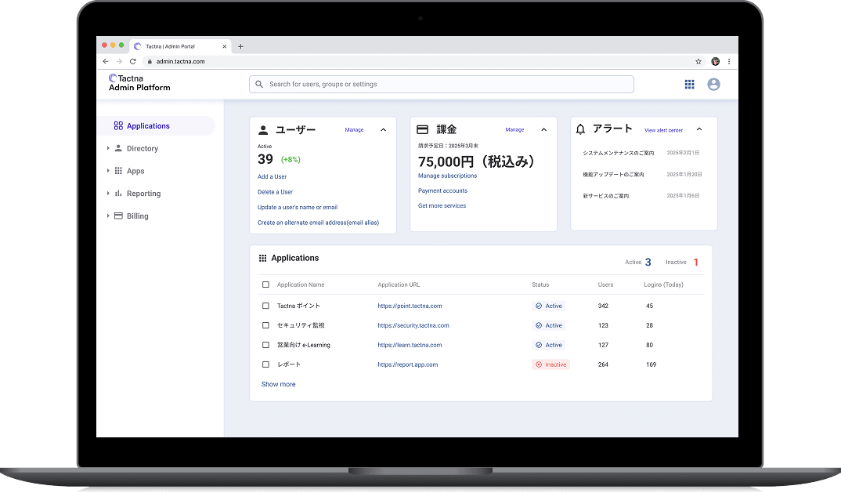841x493 pixels.
Task: Open Reporting in the sidebar
Action: tap(144, 194)
